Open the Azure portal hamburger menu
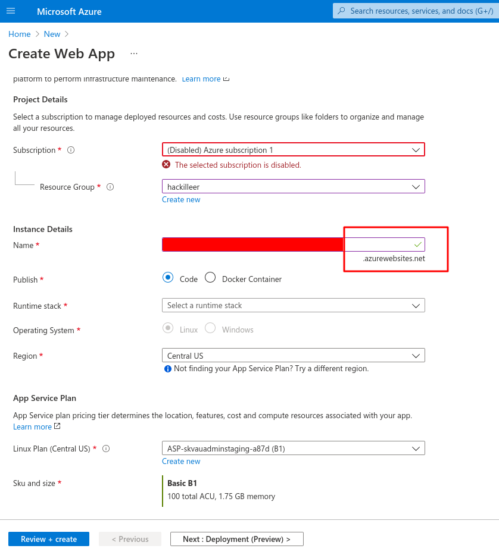The image size is (499, 558). (11, 11)
